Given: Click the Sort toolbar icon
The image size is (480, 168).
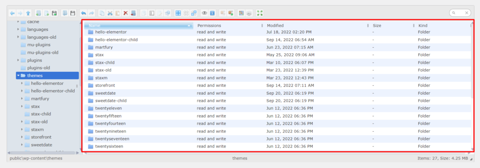Looking at the screenshot, I should click(249, 13).
